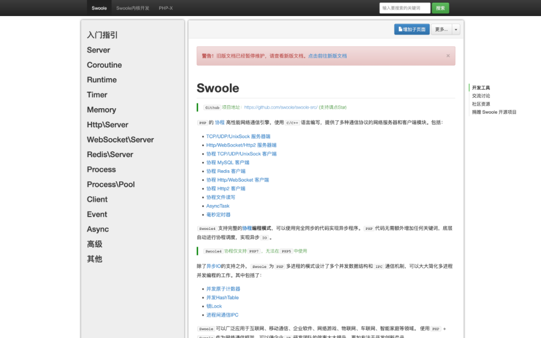The height and width of the screenshot is (338, 541).
Task: Open Server in the sidebar
Action: 98,50
